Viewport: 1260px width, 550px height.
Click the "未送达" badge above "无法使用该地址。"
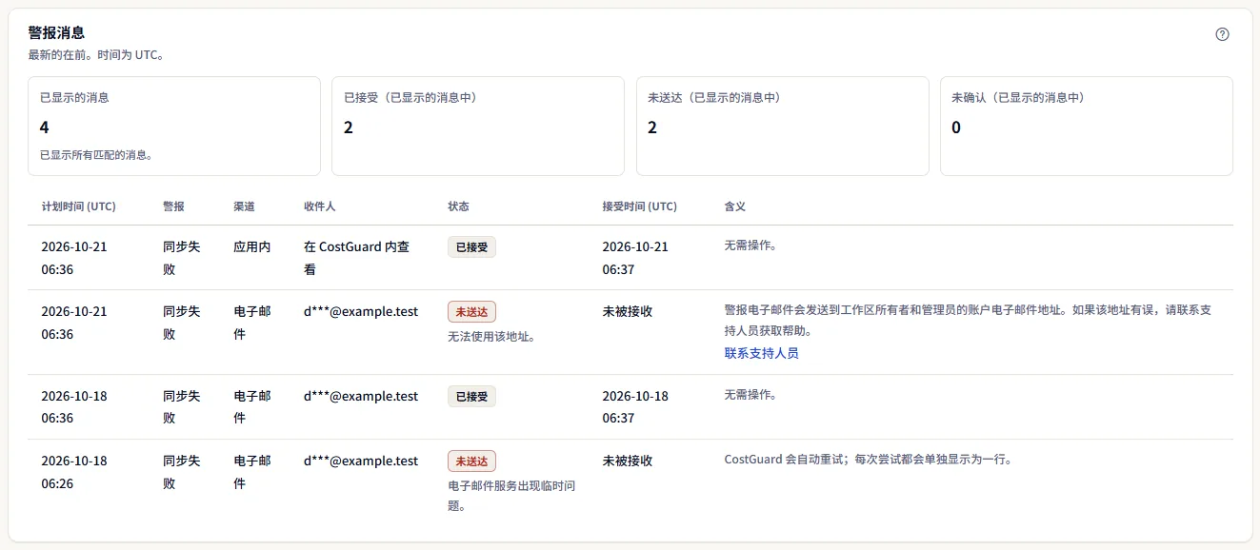471,312
